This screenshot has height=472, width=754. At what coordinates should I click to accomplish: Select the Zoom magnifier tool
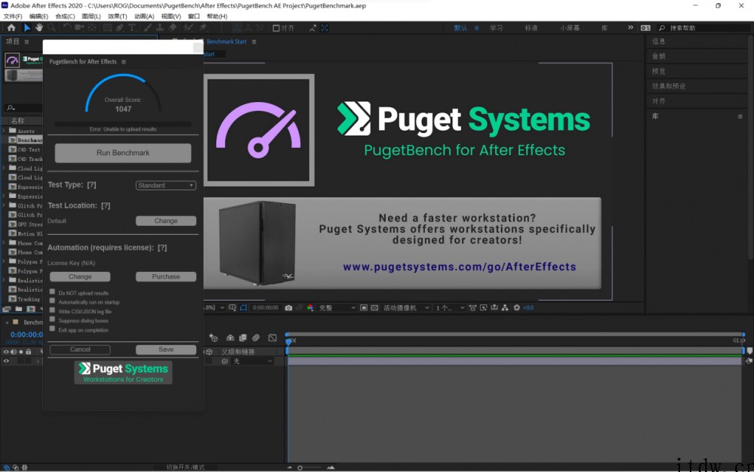[51, 28]
